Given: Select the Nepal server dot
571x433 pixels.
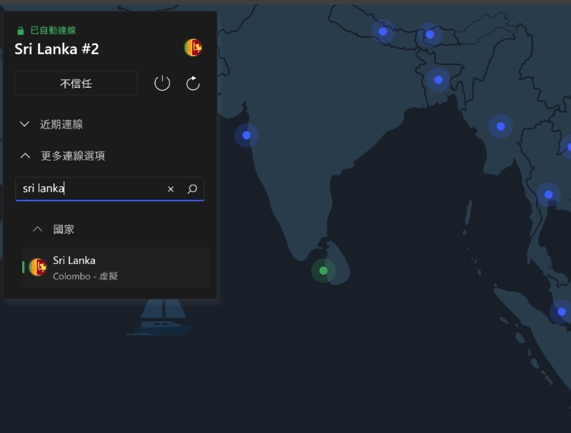Looking at the screenshot, I should (x=383, y=31).
